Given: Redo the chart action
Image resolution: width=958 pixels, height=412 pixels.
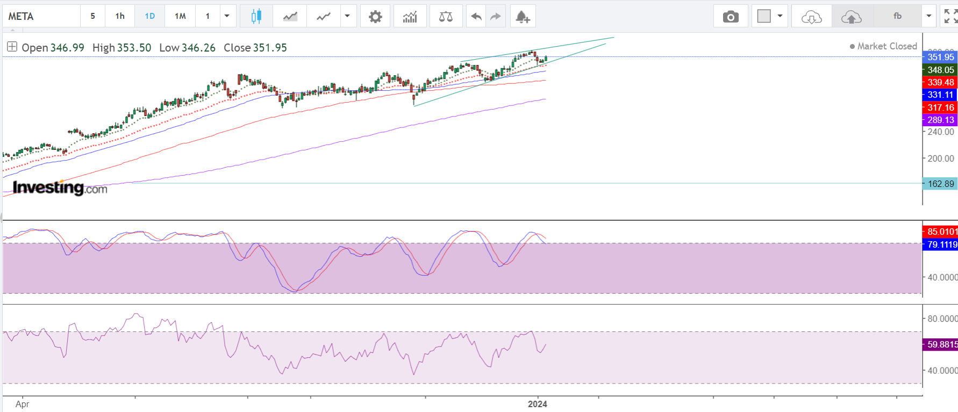Looking at the screenshot, I should coord(495,16).
